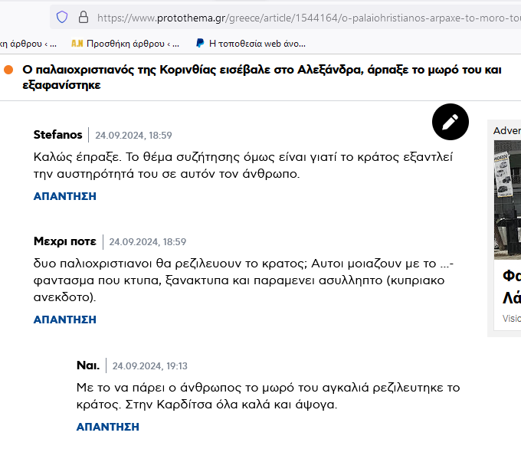Screen dimensions: 521x449
Task: Click the advertisement image thumbnail
Action: (x=507, y=200)
